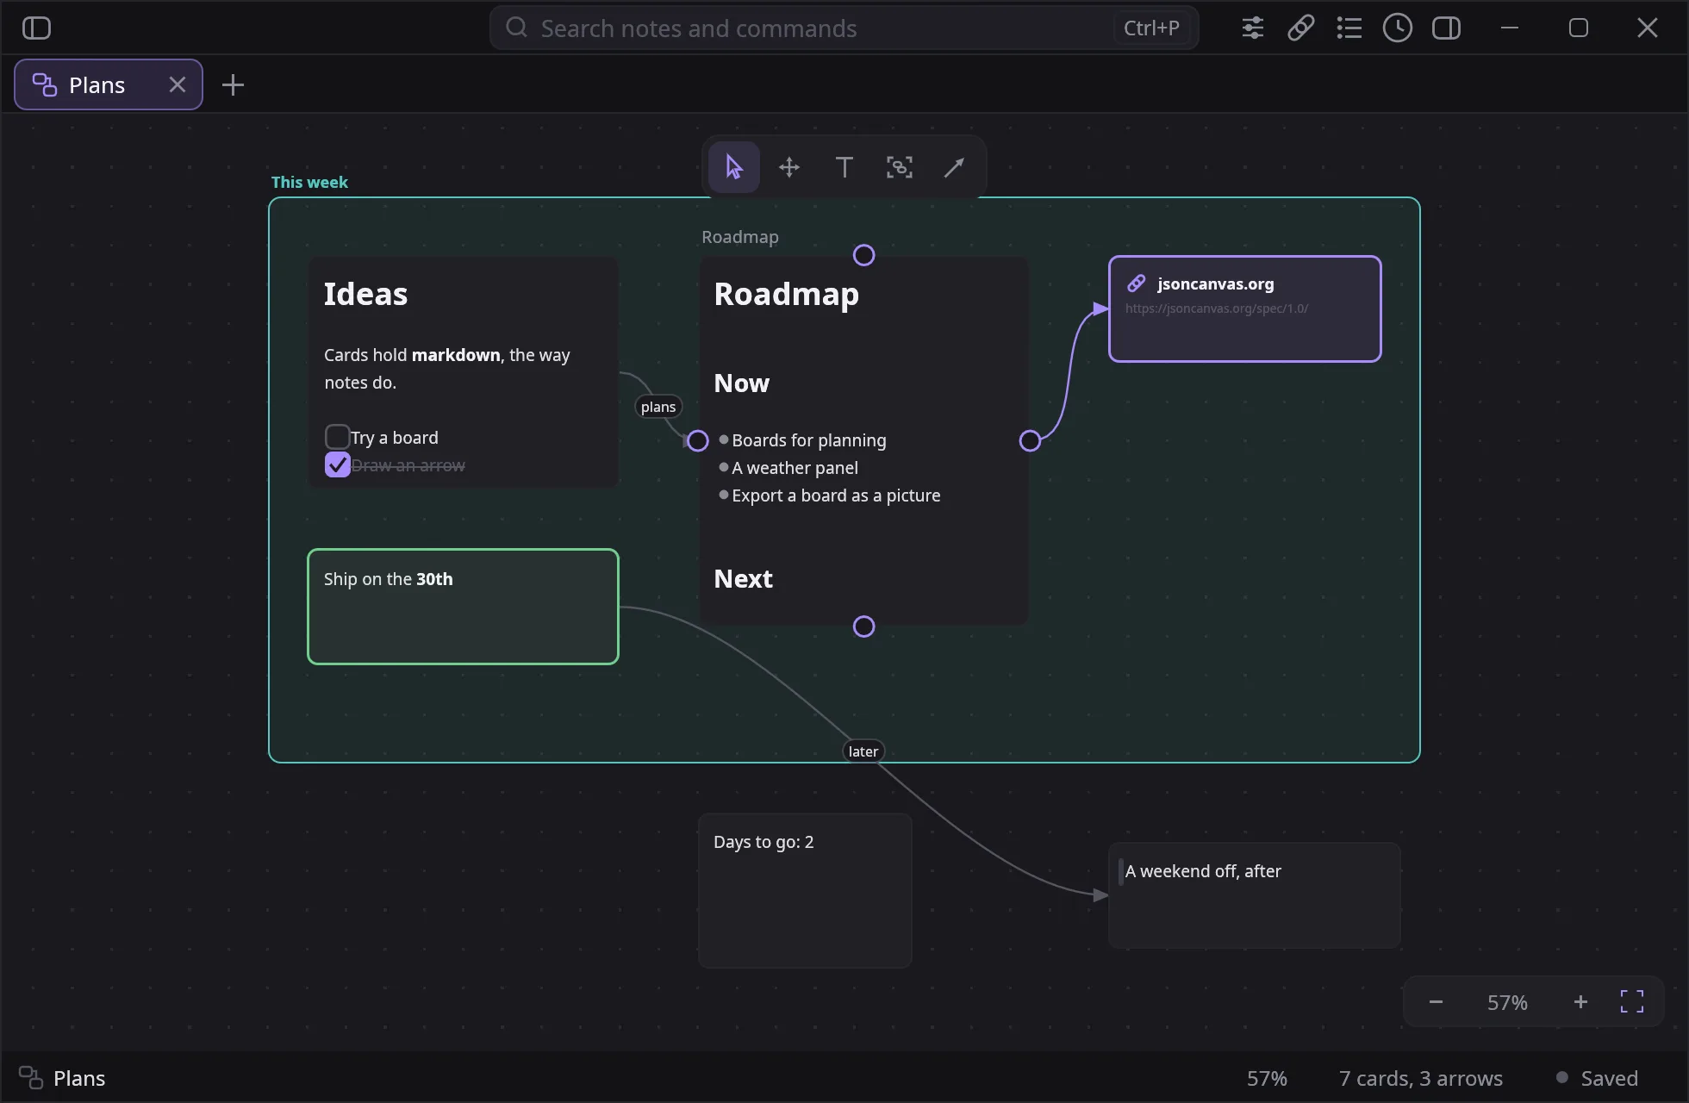Image resolution: width=1689 pixels, height=1103 pixels.
Task: Click the bottom connection handle of Roadmap card
Action: tap(863, 626)
